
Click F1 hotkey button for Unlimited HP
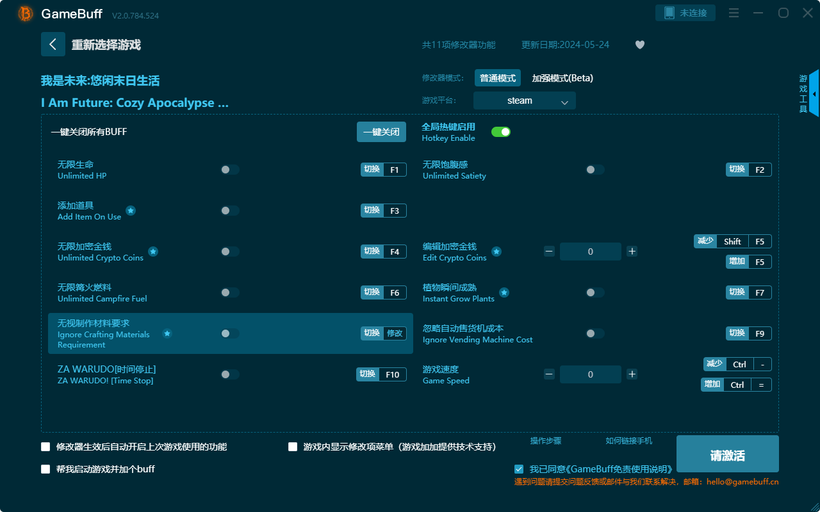tap(384, 170)
